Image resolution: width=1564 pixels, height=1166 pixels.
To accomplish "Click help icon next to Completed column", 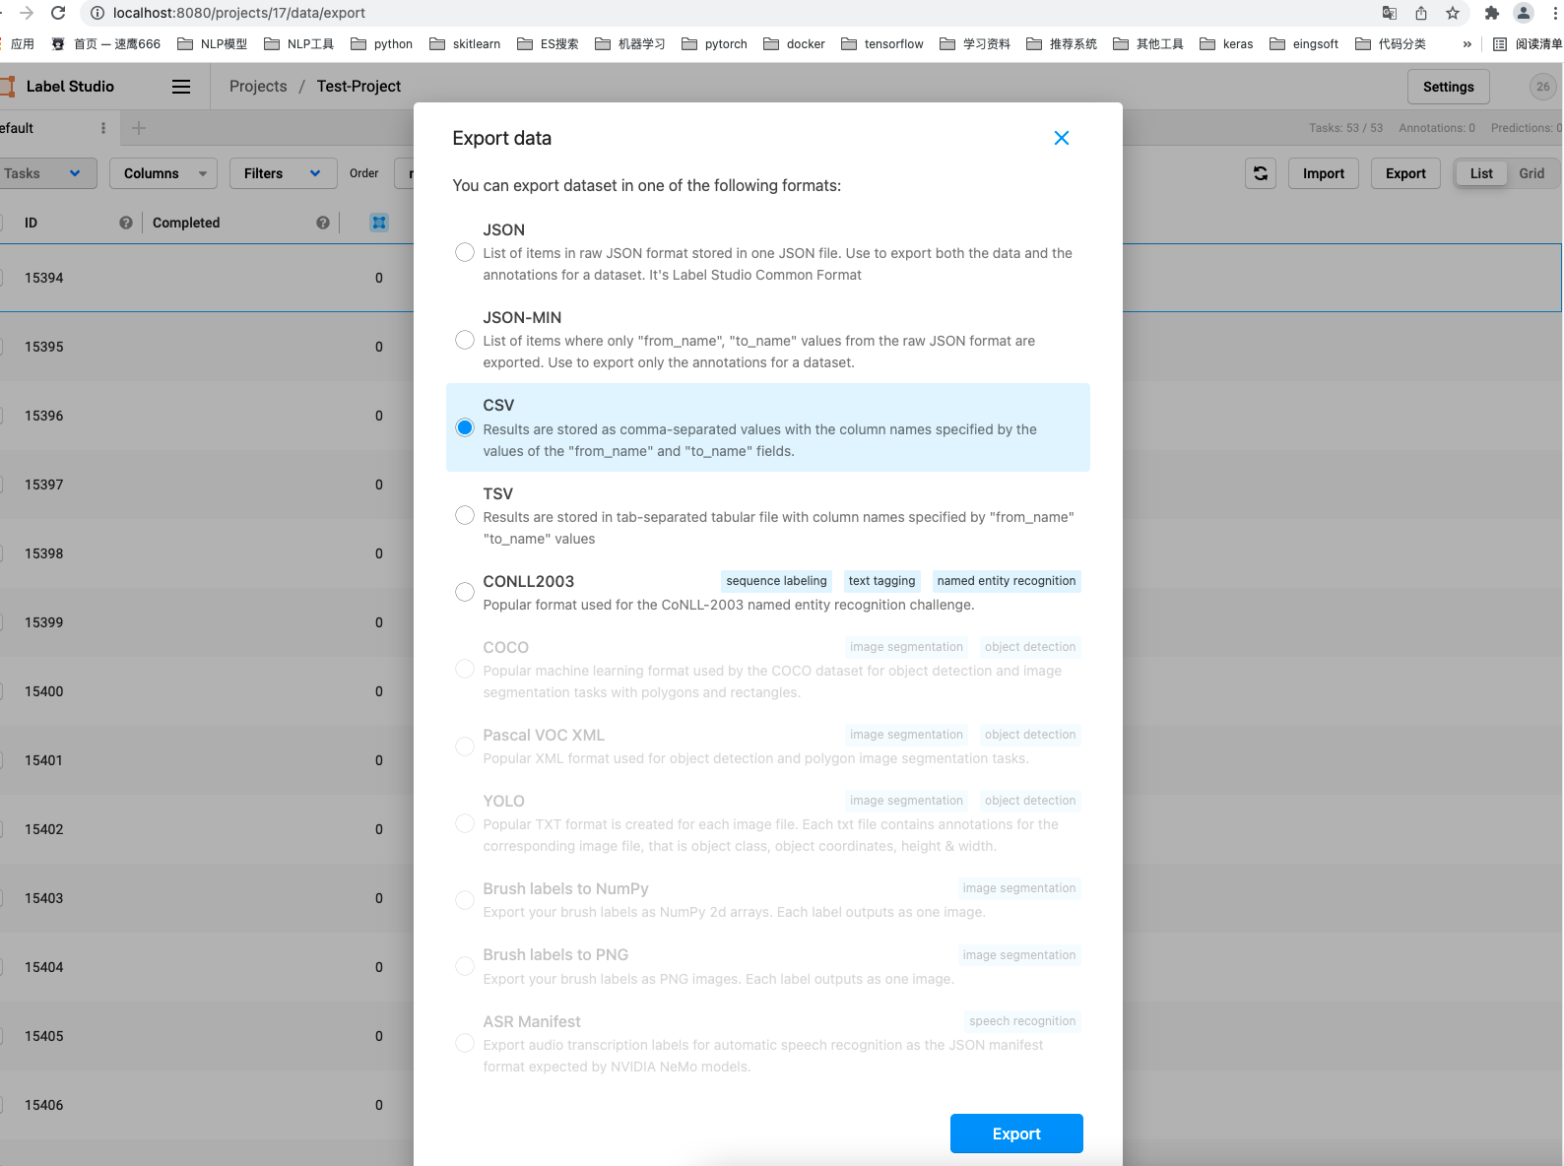I will [323, 223].
